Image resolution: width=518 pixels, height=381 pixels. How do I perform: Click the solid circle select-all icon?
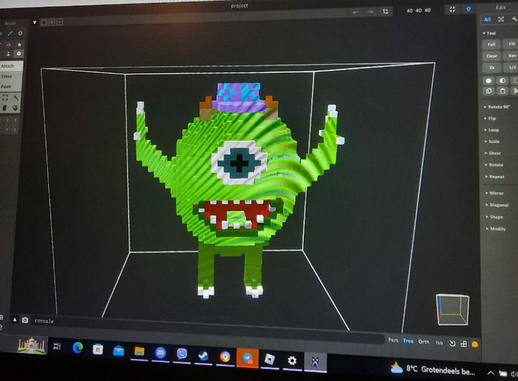pyautogui.click(x=489, y=81)
